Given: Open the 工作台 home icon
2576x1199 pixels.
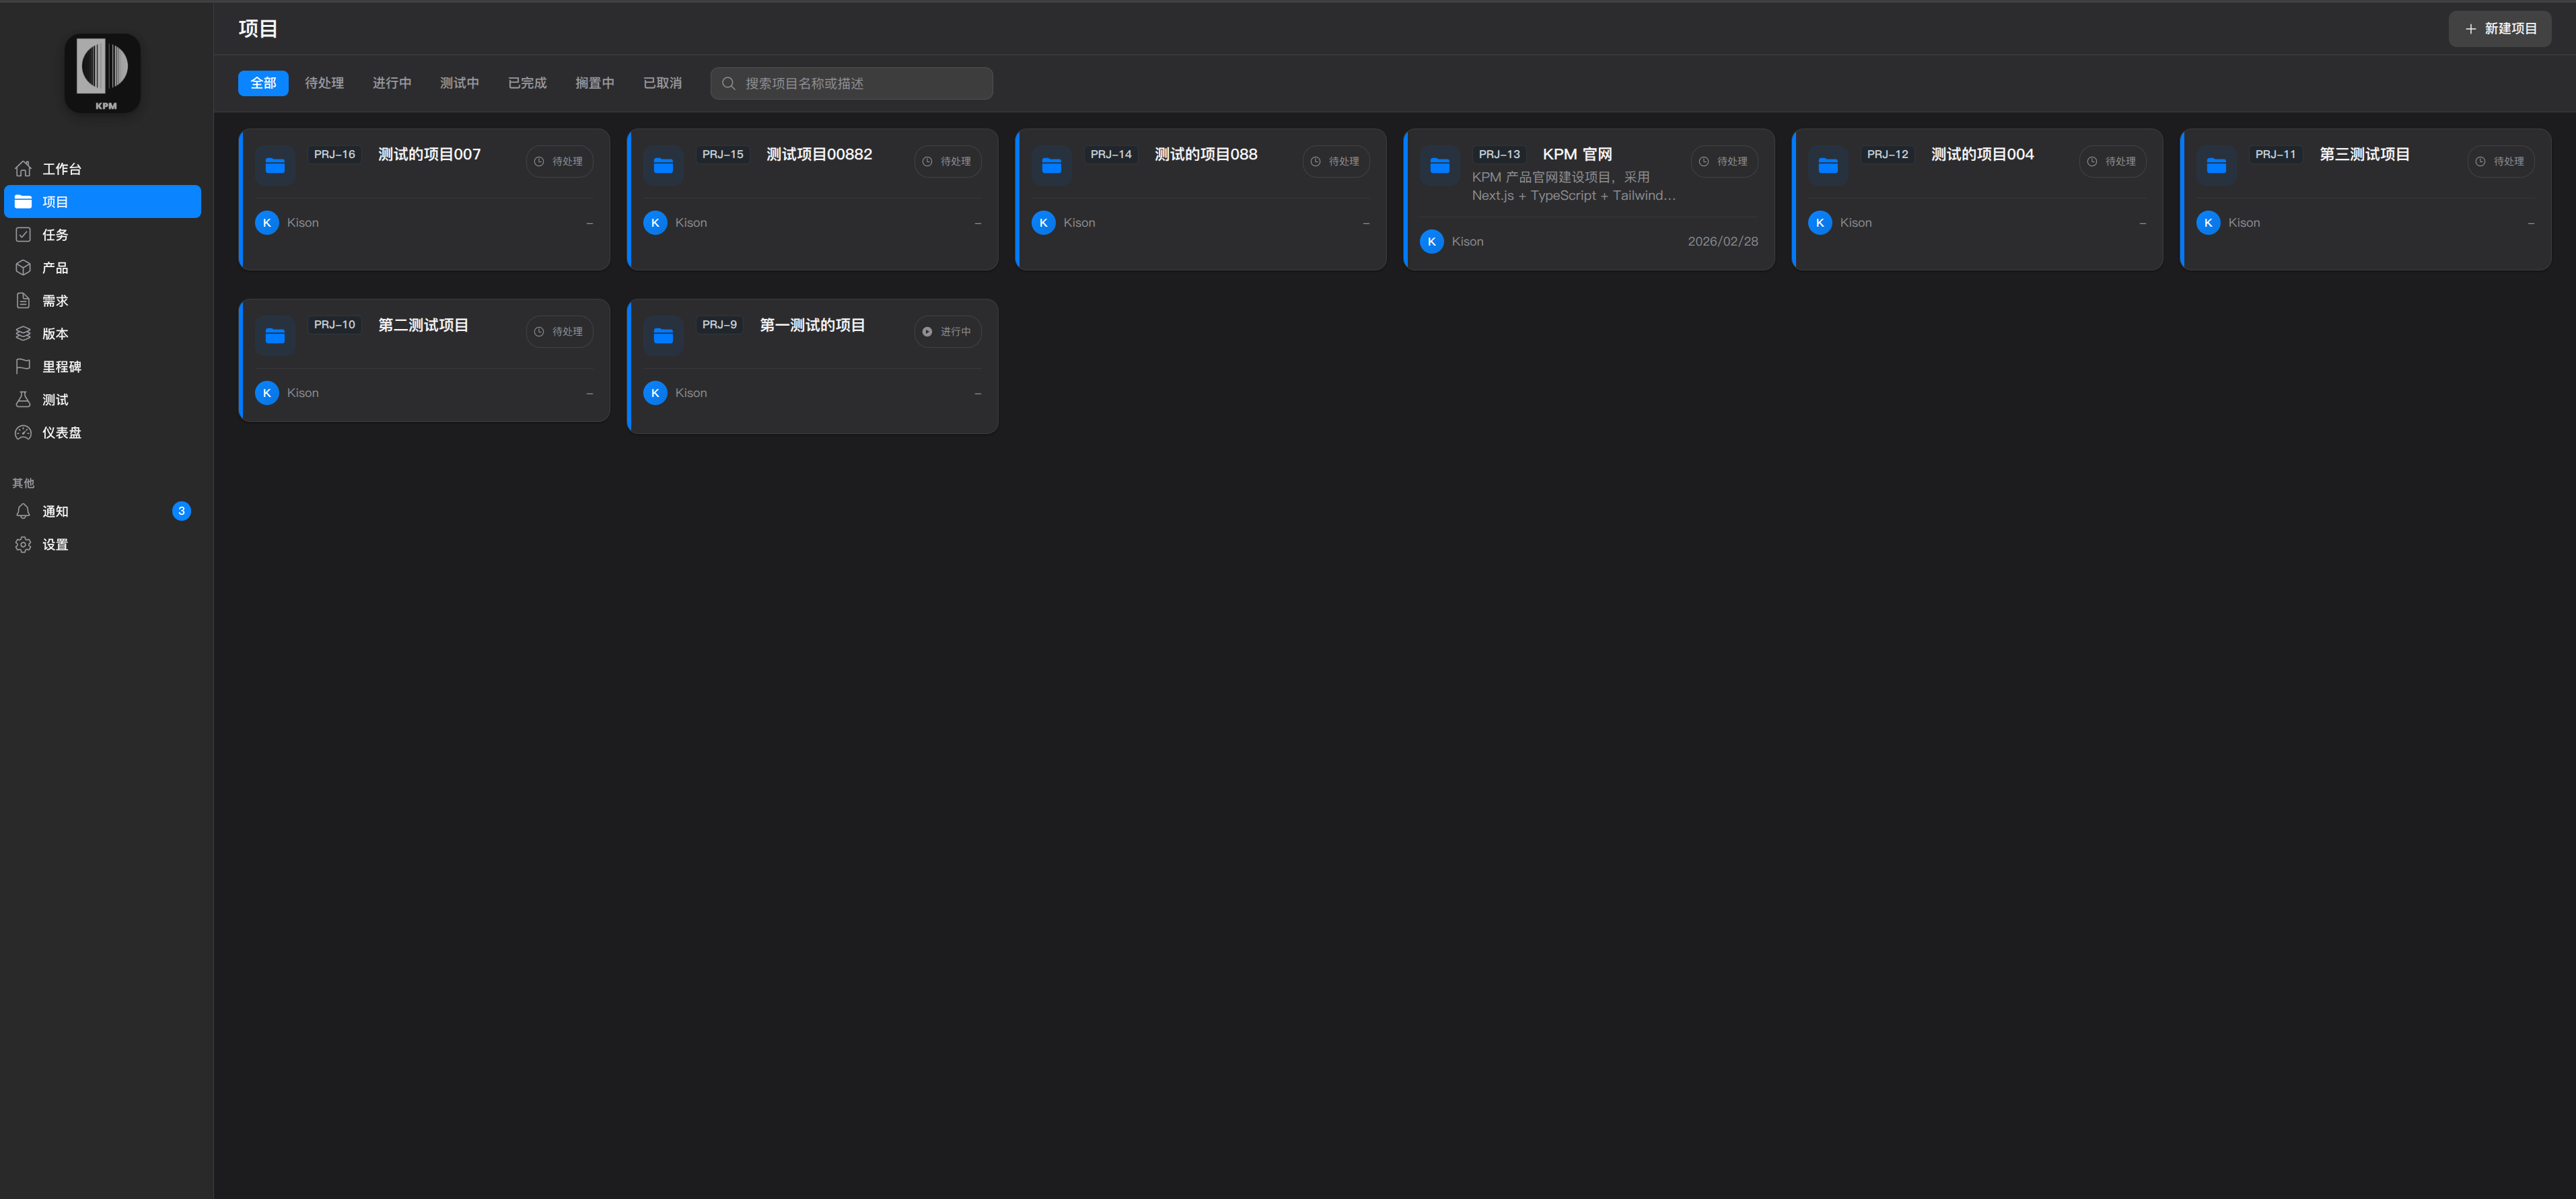Looking at the screenshot, I should [23, 168].
